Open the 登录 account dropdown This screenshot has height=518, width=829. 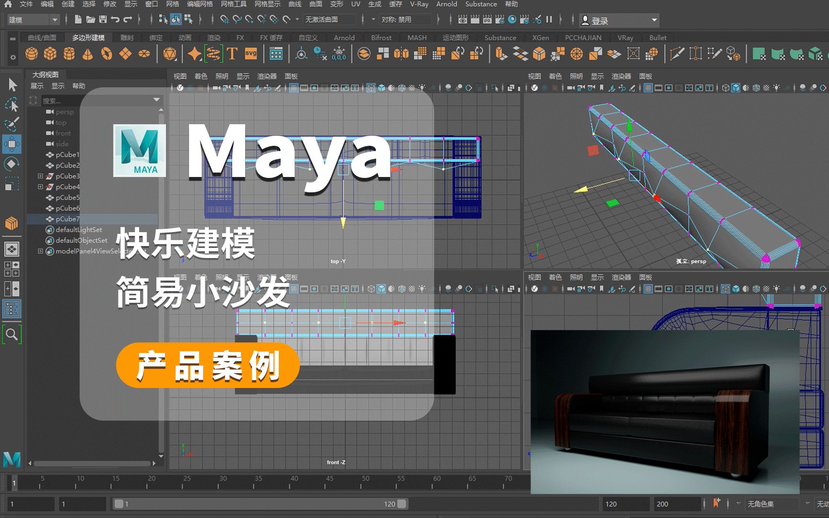[619, 20]
